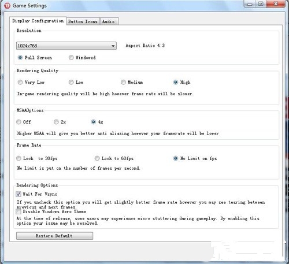Click the 1024x768 resolution combo box
289x264 pixels.
[66, 46]
